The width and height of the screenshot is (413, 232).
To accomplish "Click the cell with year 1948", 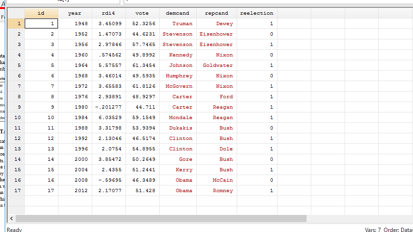I will (75, 24).
